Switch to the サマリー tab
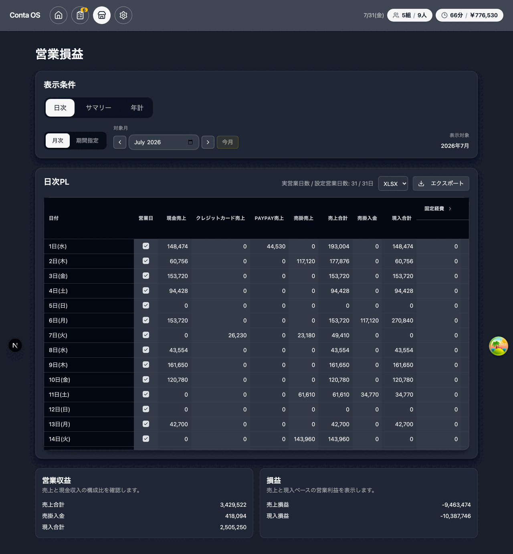This screenshot has width=513, height=554. [x=99, y=108]
